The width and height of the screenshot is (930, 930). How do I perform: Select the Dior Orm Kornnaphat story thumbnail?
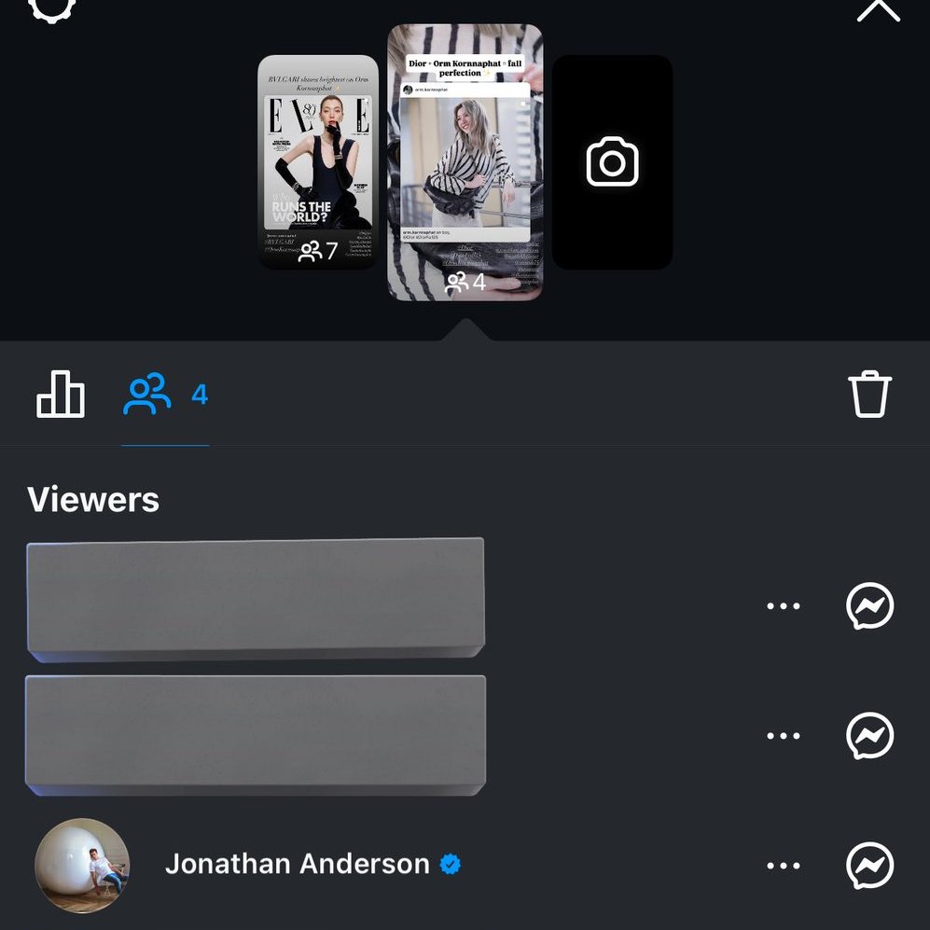tap(465, 162)
